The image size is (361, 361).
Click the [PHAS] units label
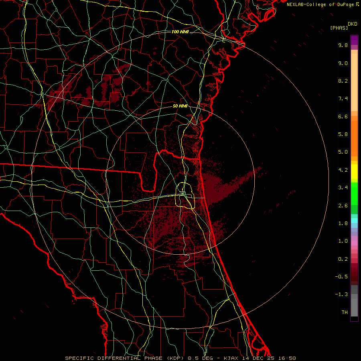coord(339,28)
